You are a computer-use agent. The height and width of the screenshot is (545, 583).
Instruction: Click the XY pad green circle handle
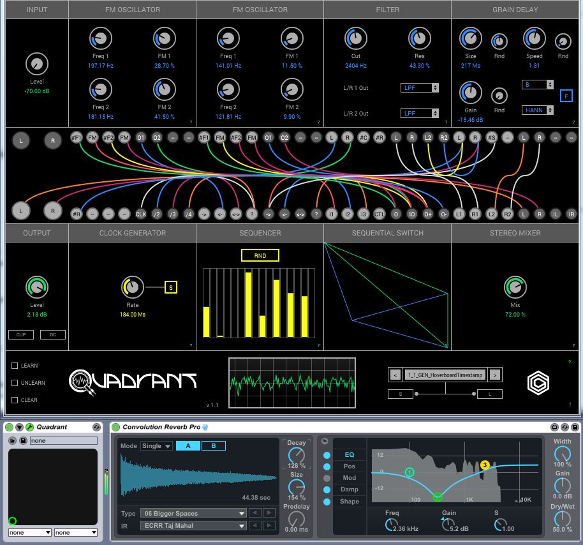pyautogui.click(x=12, y=521)
